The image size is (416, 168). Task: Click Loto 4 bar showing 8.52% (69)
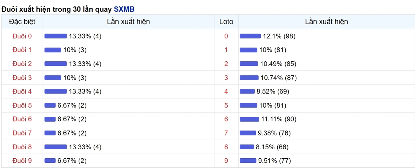point(247,91)
